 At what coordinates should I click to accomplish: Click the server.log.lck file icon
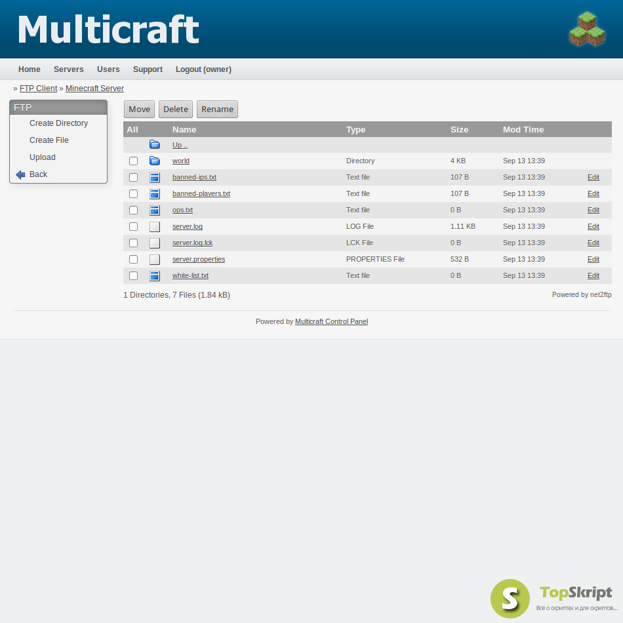click(x=155, y=243)
